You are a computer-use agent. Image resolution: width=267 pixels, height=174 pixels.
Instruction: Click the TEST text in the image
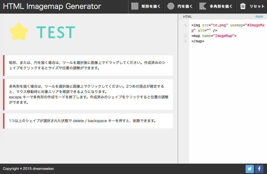point(56,32)
